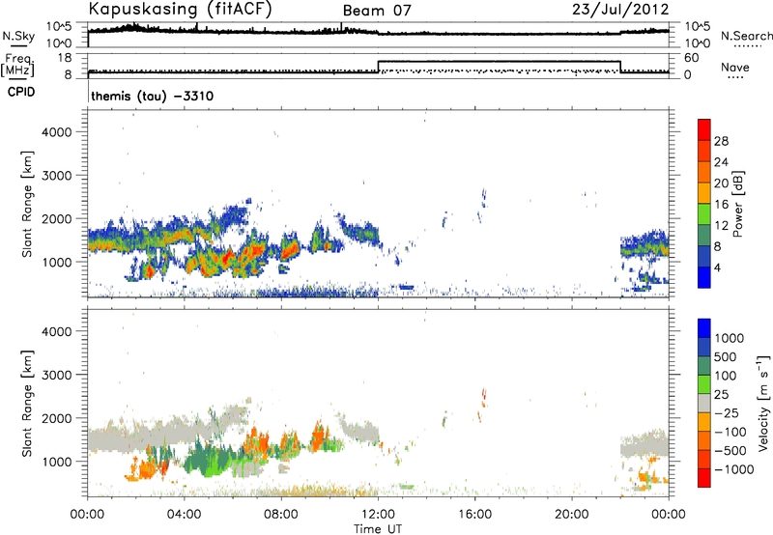Click the frequency step-up line at 12:00
This screenshot has height=535, width=773.
coord(378,67)
